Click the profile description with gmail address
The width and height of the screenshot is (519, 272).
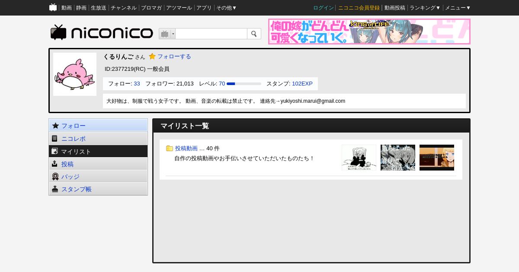[226, 101]
